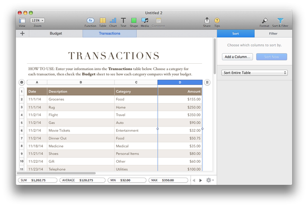
Task: Click the Category header cell
Action: click(136, 92)
